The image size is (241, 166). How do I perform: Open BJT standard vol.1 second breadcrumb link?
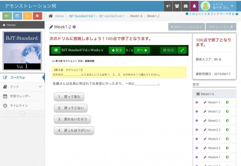coord(112,16)
